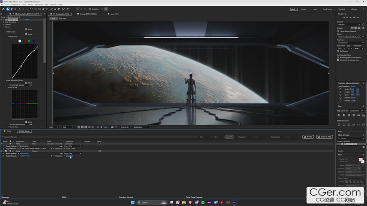This screenshot has height=206, width=367.
Task: Switch to the Render Queue tab
Action: 24,131
